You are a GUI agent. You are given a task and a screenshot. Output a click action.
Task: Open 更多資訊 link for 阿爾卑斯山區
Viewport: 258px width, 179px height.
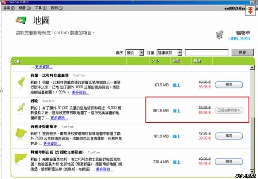click(x=104, y=169)
